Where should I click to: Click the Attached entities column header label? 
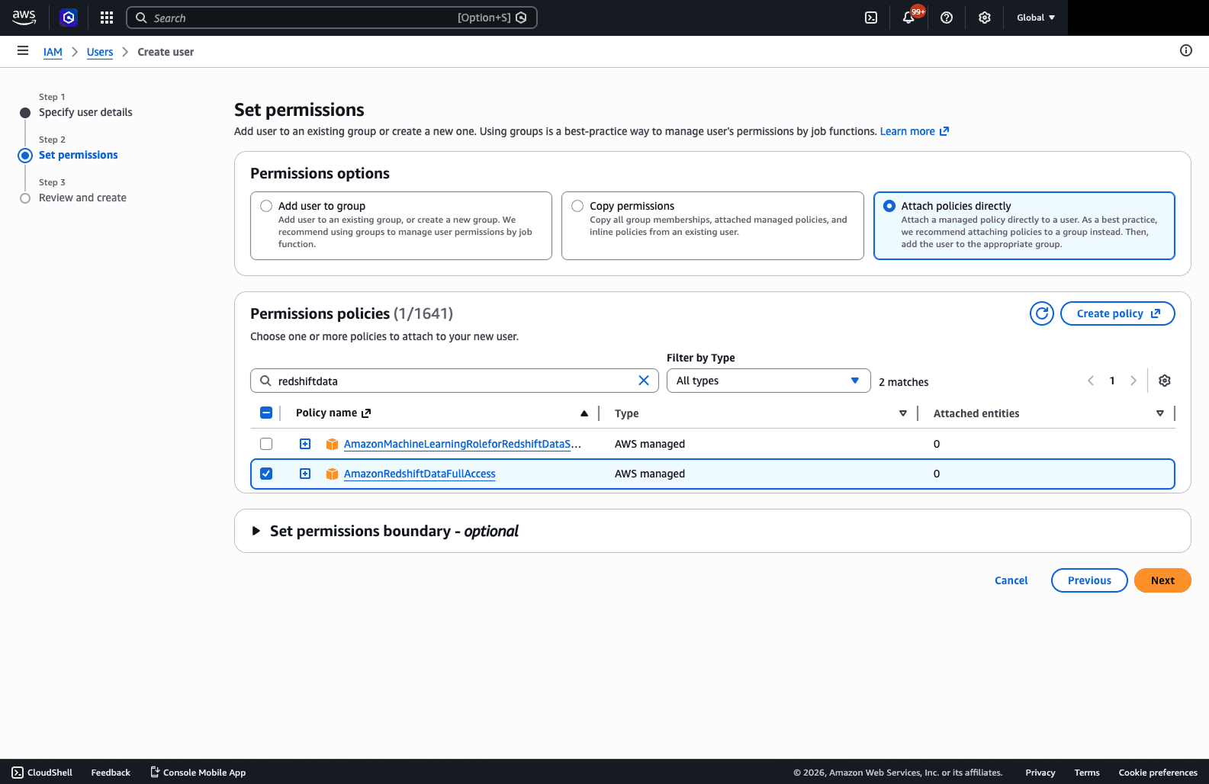[976, 413]
